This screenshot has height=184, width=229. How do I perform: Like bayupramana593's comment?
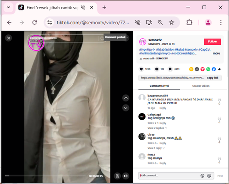219,100
